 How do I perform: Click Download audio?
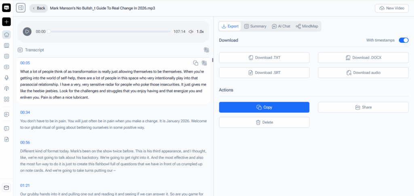click(x=363, y=73)
